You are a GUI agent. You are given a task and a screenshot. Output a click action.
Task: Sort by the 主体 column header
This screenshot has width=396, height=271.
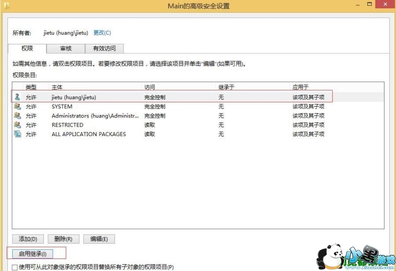[57, 87]
